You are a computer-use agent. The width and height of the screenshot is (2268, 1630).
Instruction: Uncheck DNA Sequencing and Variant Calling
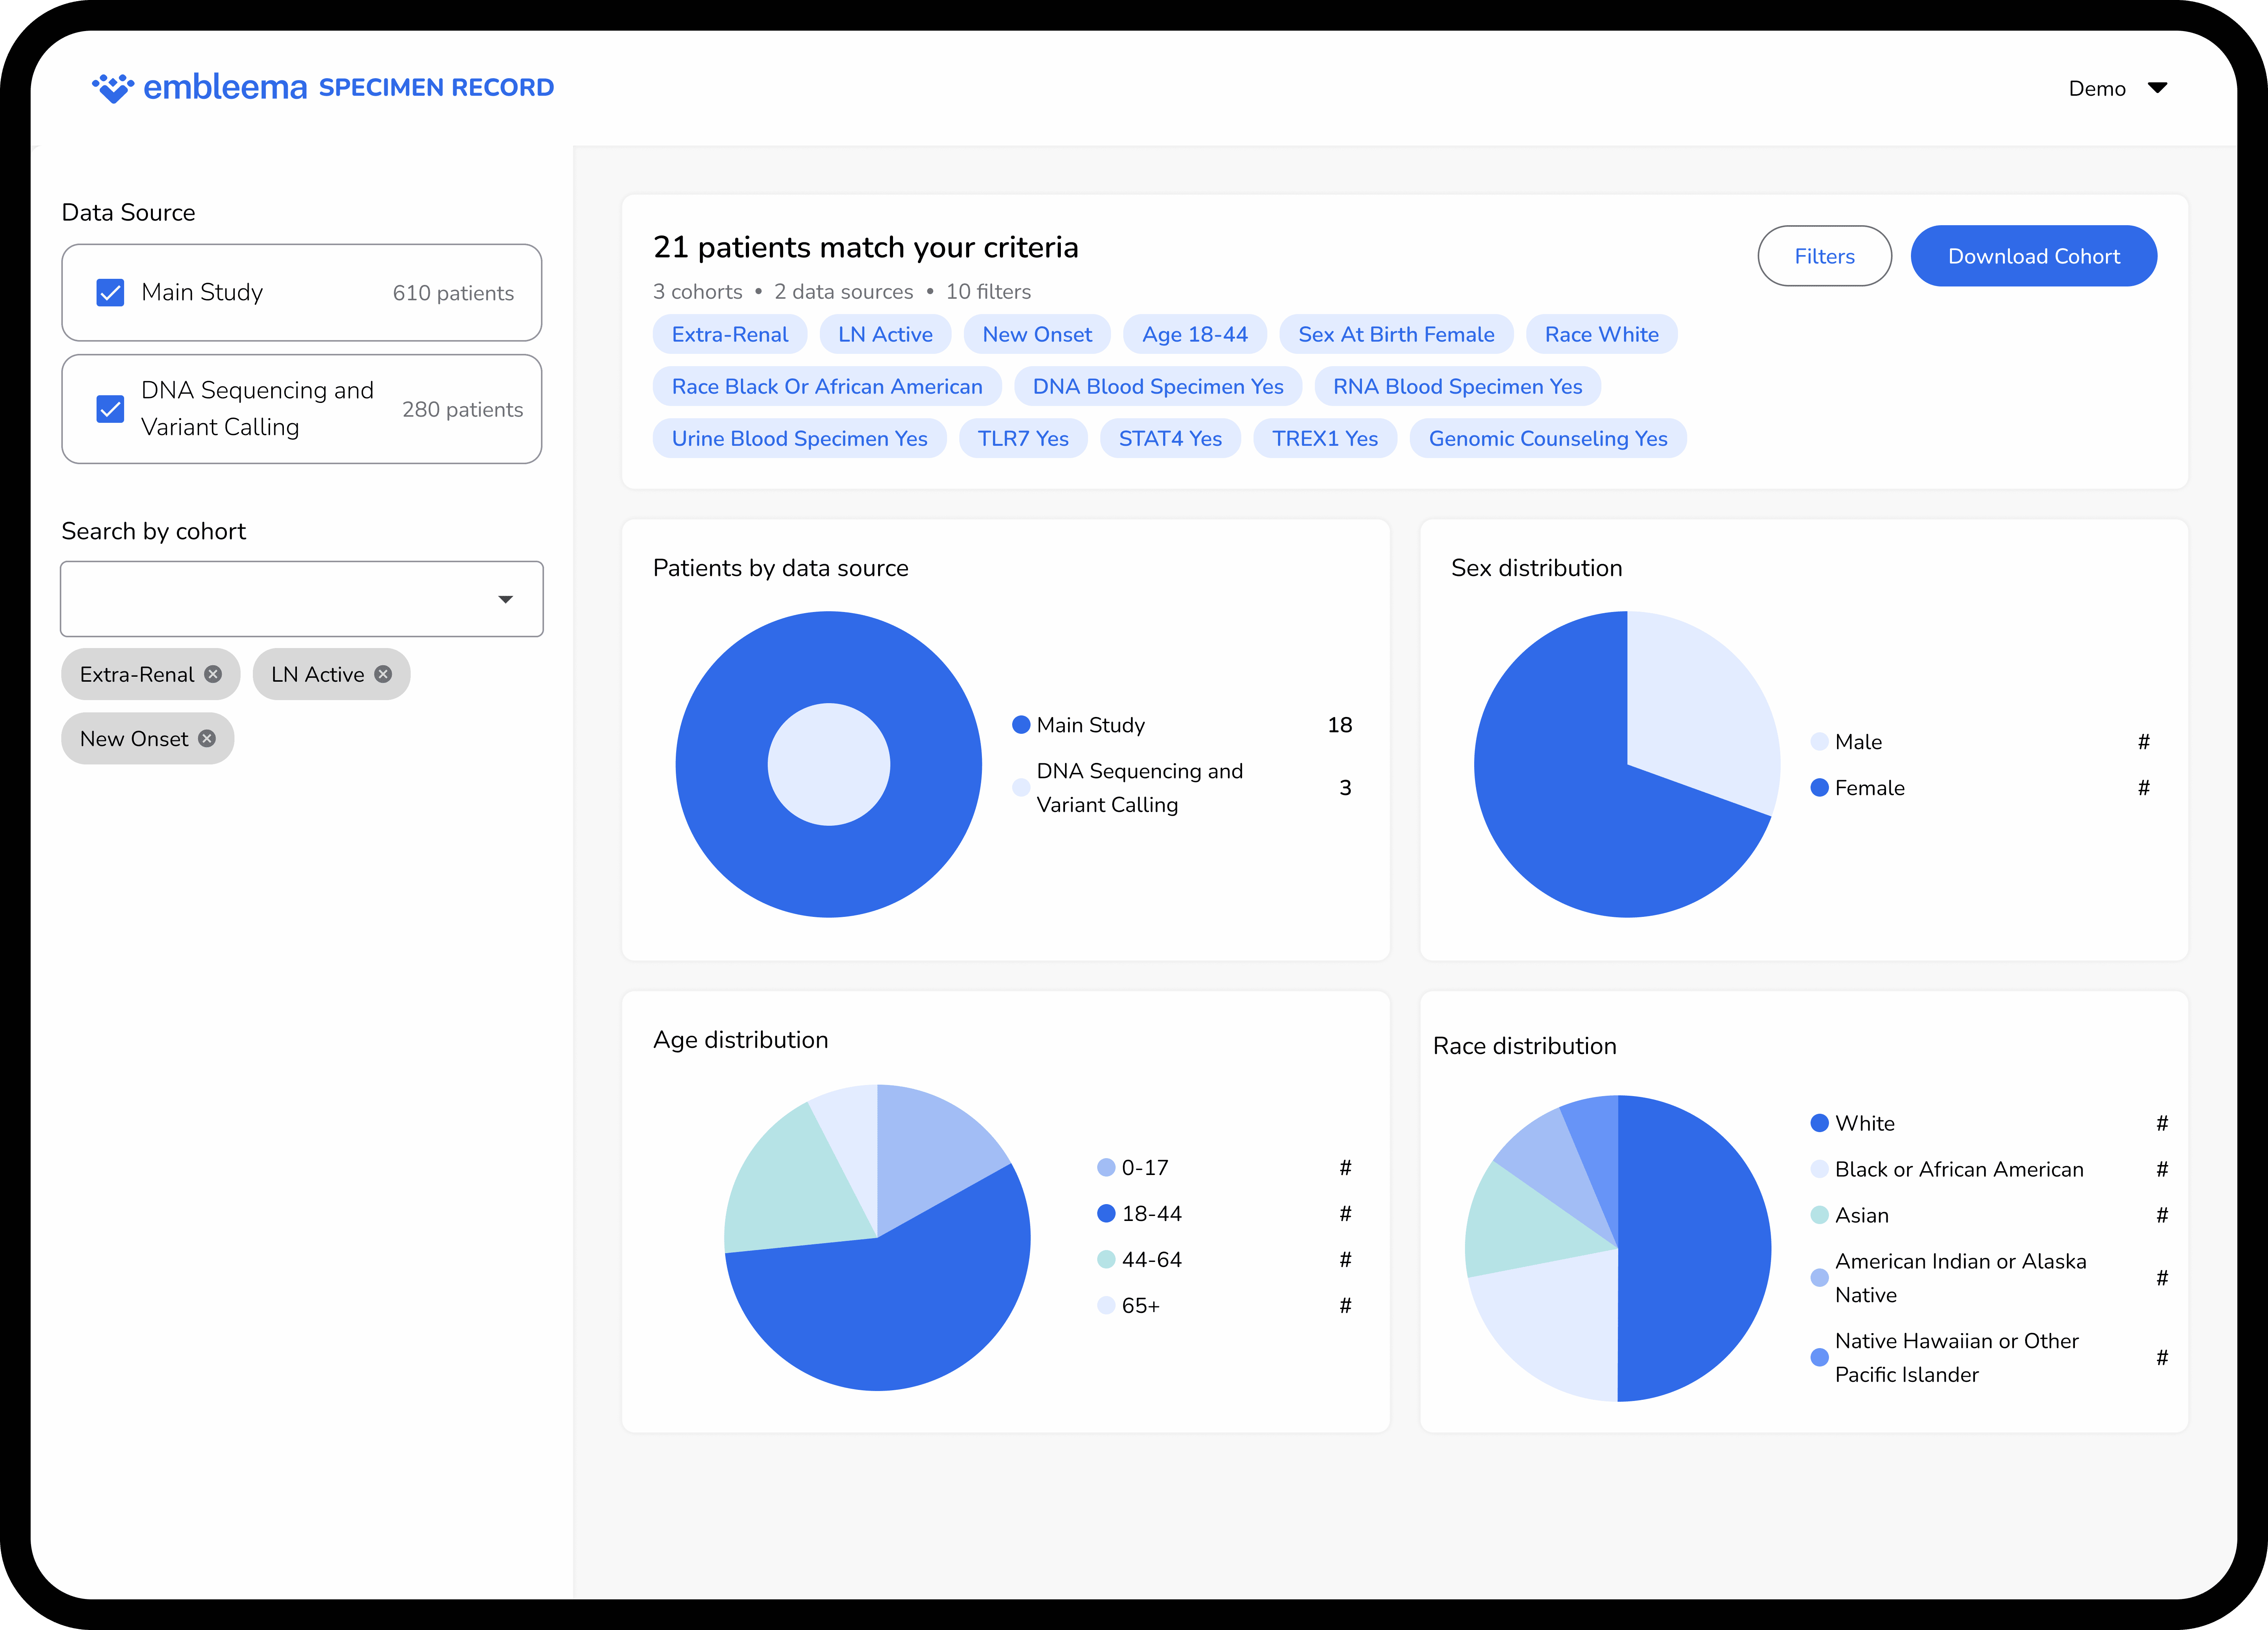click(110, 409)
